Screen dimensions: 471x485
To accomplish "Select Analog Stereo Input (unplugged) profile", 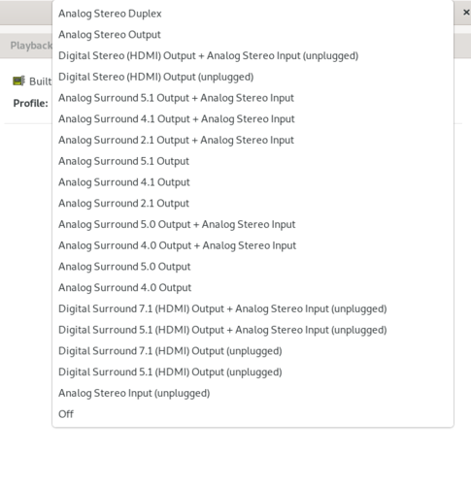I will [252, 393].
